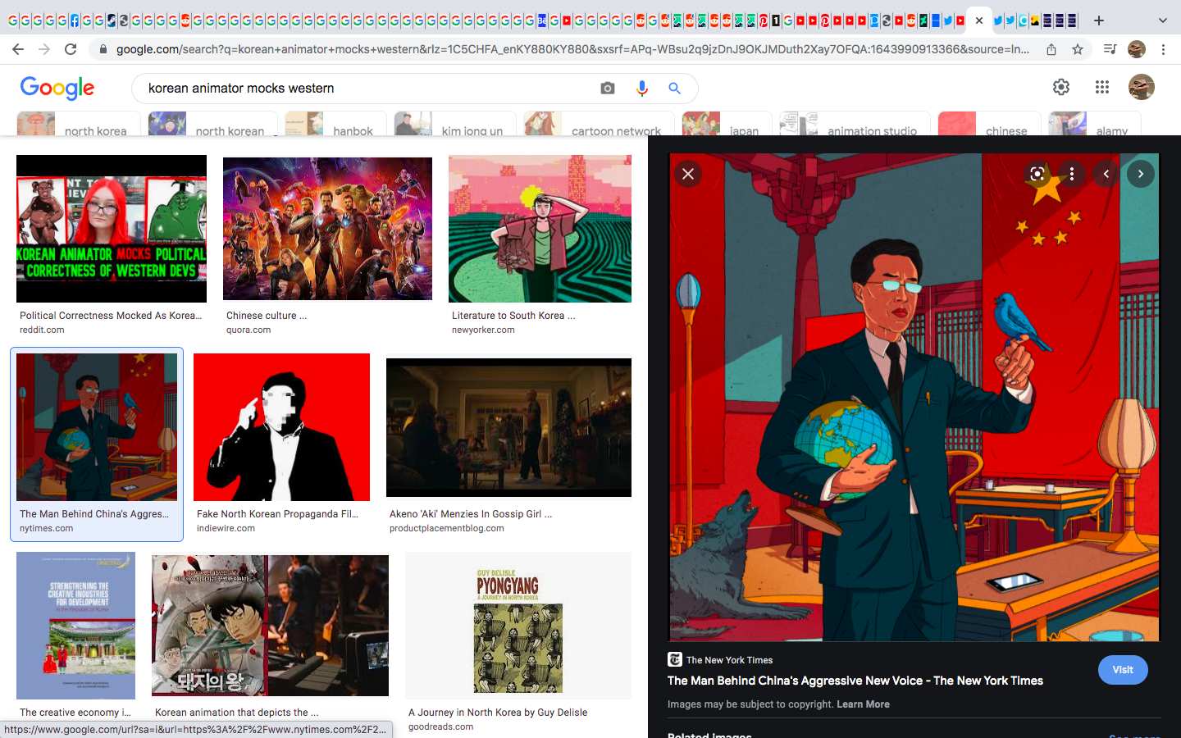Filter by the 'hanbok' chip
This screenshot has height=738, width=1181.
pyautogui.click(x=335, y=124)
